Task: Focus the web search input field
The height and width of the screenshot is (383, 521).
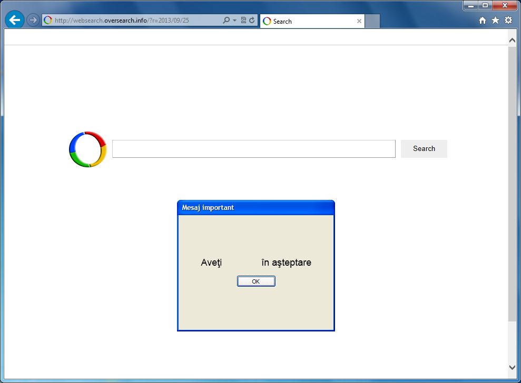Action: [254, 149]
